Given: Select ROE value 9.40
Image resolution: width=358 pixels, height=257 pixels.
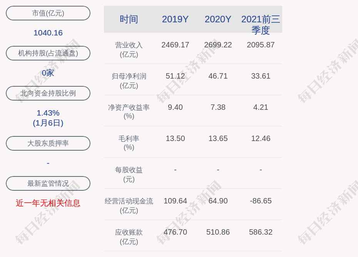Looking at the screenshot, I should (x=175, y=108).
